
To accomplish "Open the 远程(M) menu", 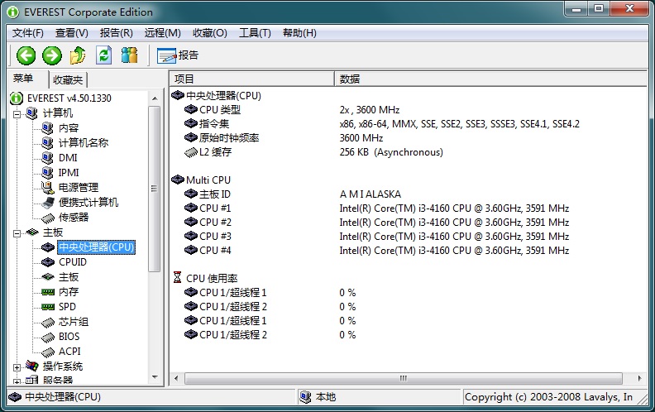I will [162, 32].
